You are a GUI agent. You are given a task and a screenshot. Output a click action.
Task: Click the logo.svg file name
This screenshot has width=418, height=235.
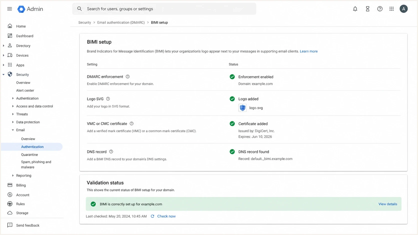tap(256, 108)
